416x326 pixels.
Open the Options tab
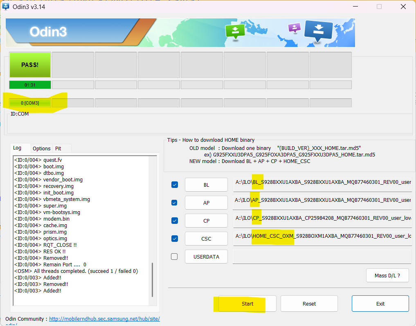pyautogui.click(x=42, y=148)
